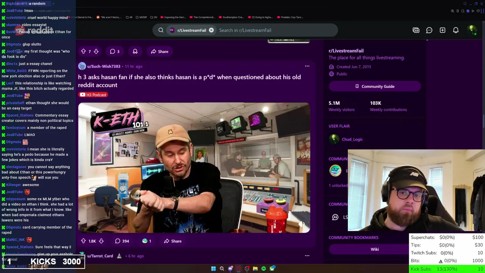The height and width of the screenshot is (273, 485).
Task: Click Kick Subs progress bar
Action: click(447, 269)
